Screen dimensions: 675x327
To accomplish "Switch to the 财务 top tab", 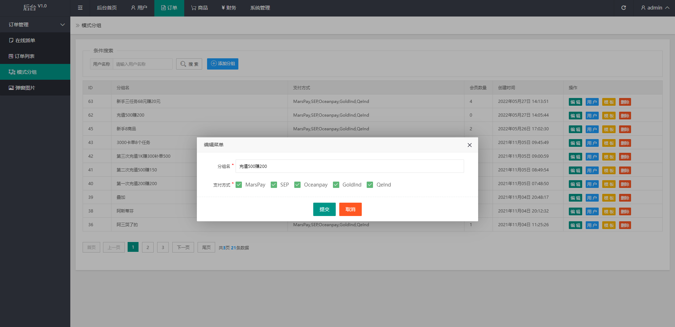I will pos(229,8).
